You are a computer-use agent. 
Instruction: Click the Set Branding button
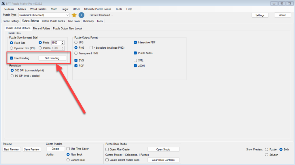pos(52,58)
